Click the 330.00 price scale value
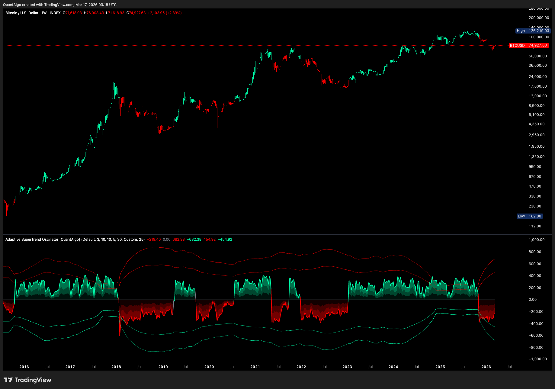Image resolution: width=555 pixels, height=389 pixels. (535, 196)
